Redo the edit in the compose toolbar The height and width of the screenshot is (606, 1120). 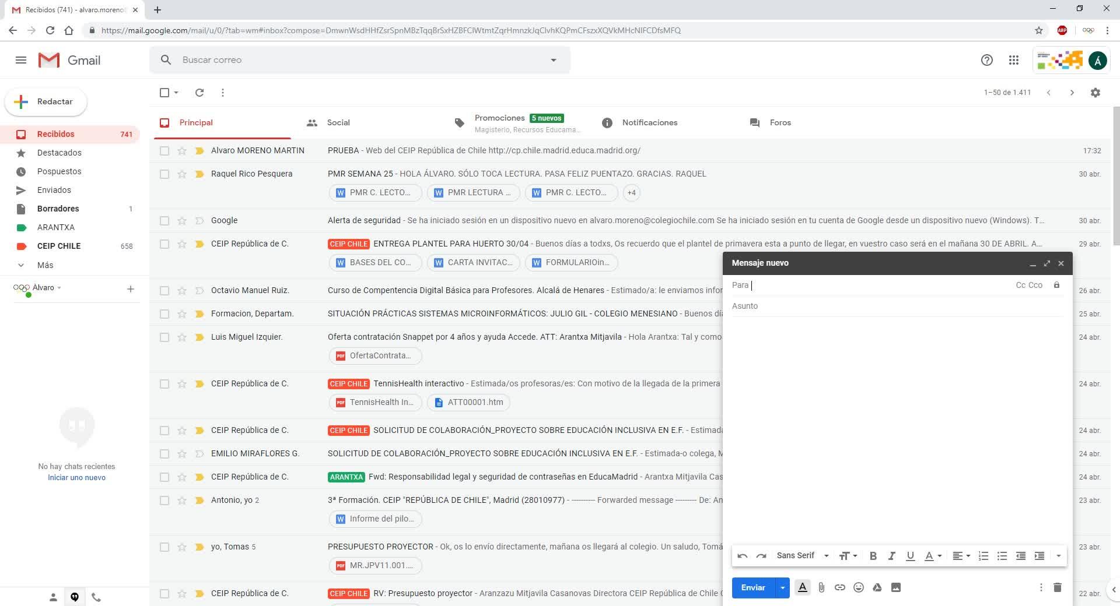tap(761, 556)
